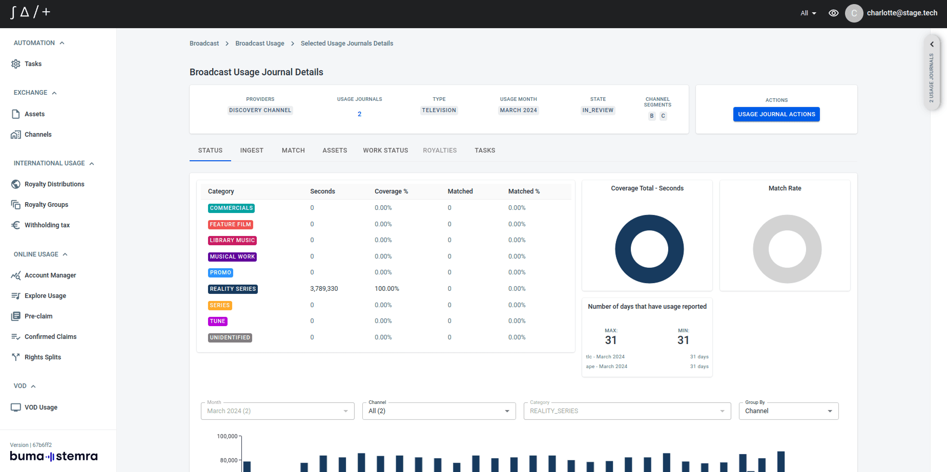Open the Channel dropdown All (2)
947x472 pixels.
(439, 411)
